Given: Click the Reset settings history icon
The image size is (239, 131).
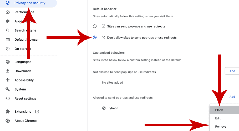Looking at the screenshot, I should coord(8,99).
